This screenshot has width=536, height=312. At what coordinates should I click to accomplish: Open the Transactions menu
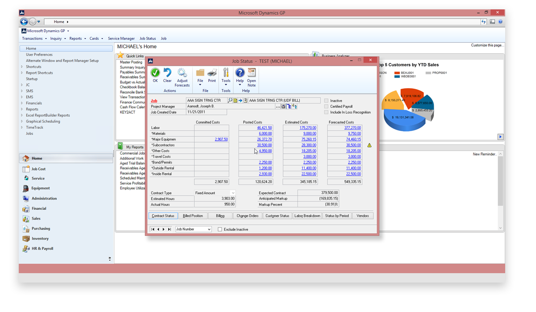click(x=34, y=38)
